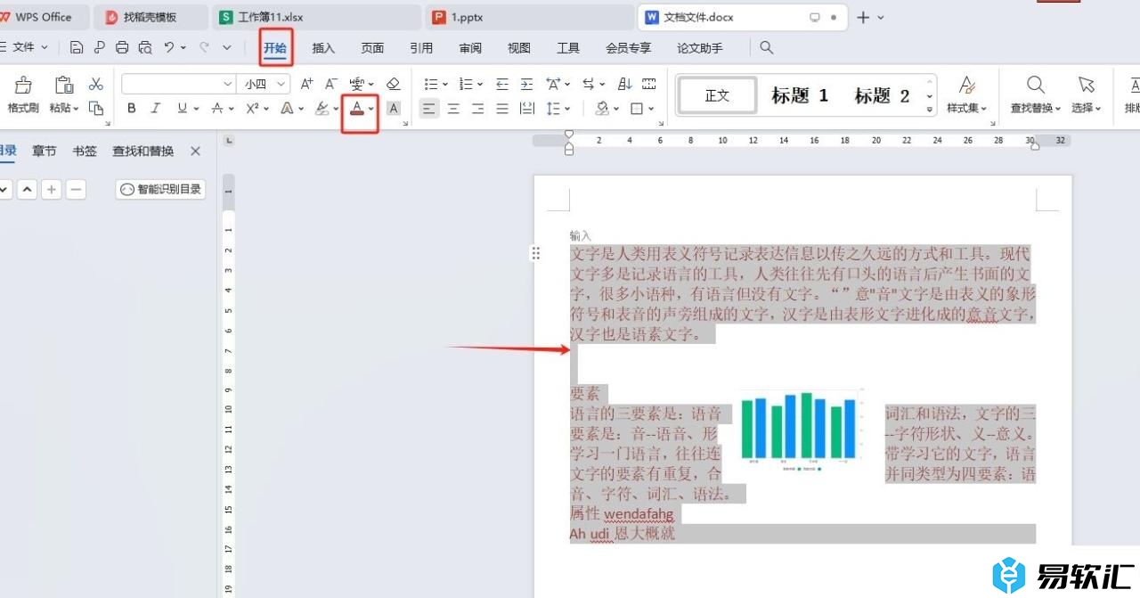
Task: Click the bulleted list icon
Action: pos(431,84)
